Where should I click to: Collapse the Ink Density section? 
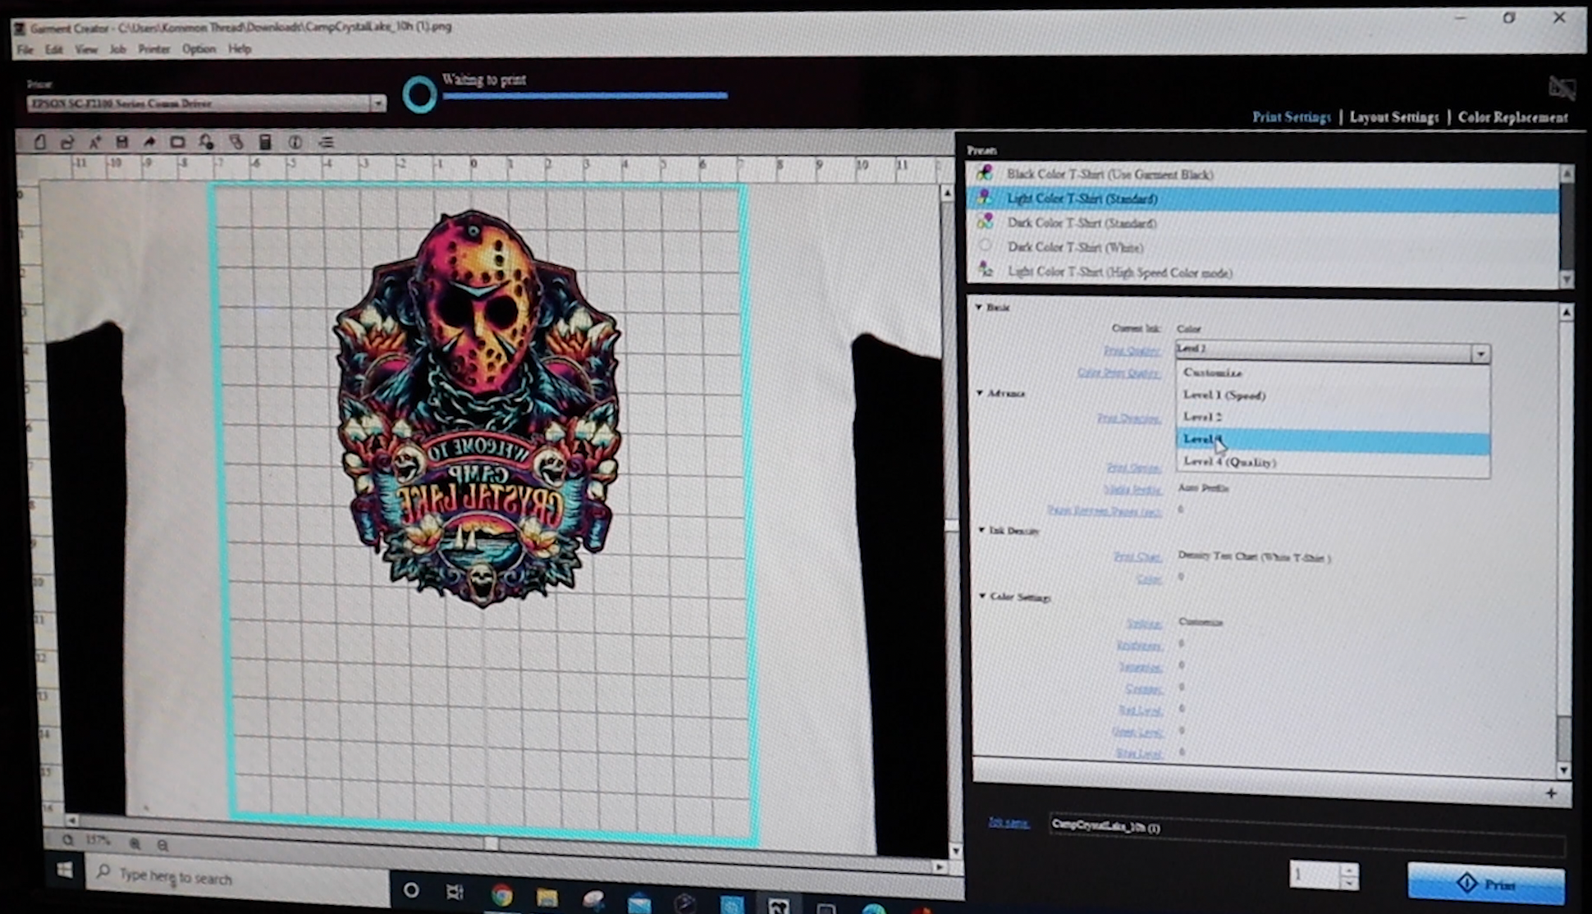981,531
